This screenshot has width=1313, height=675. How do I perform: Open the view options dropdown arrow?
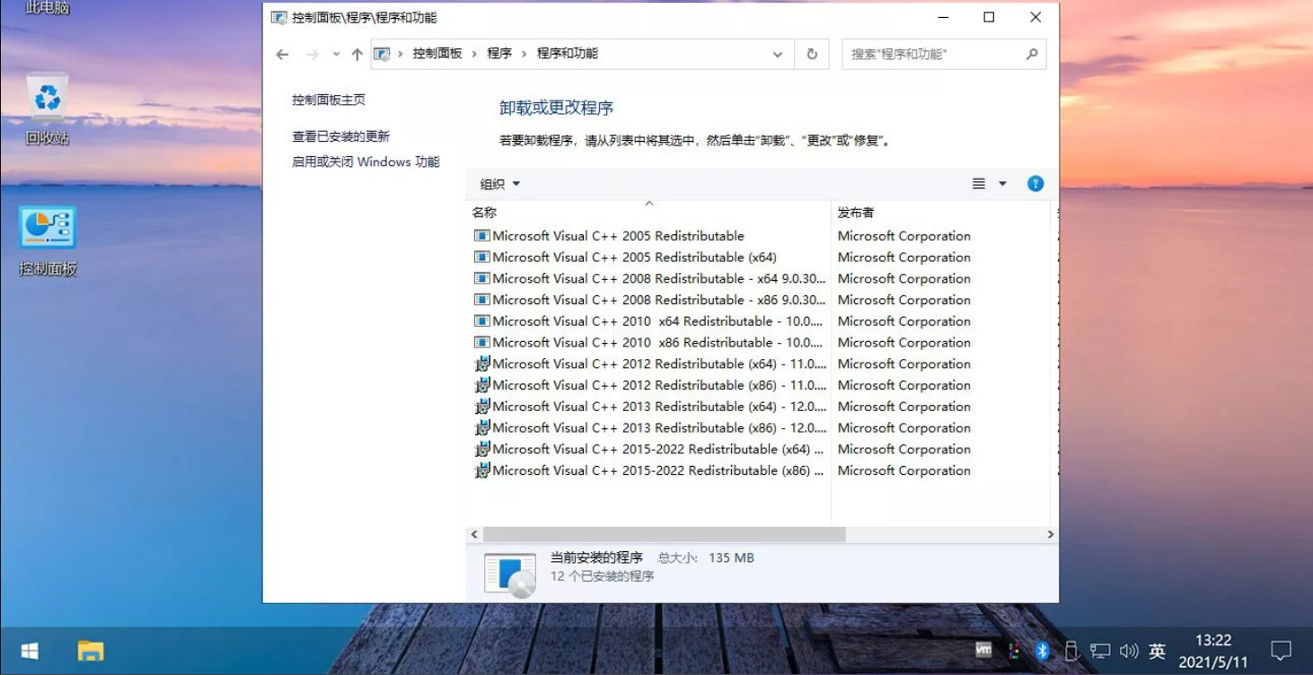1002,184
